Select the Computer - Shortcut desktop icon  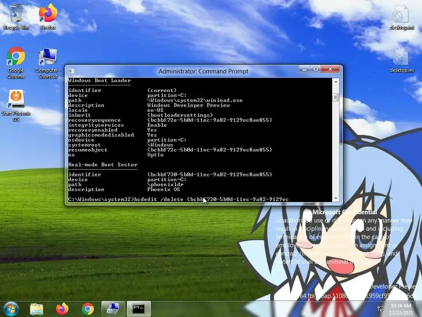pyautogui.click(x=48, y=63)
